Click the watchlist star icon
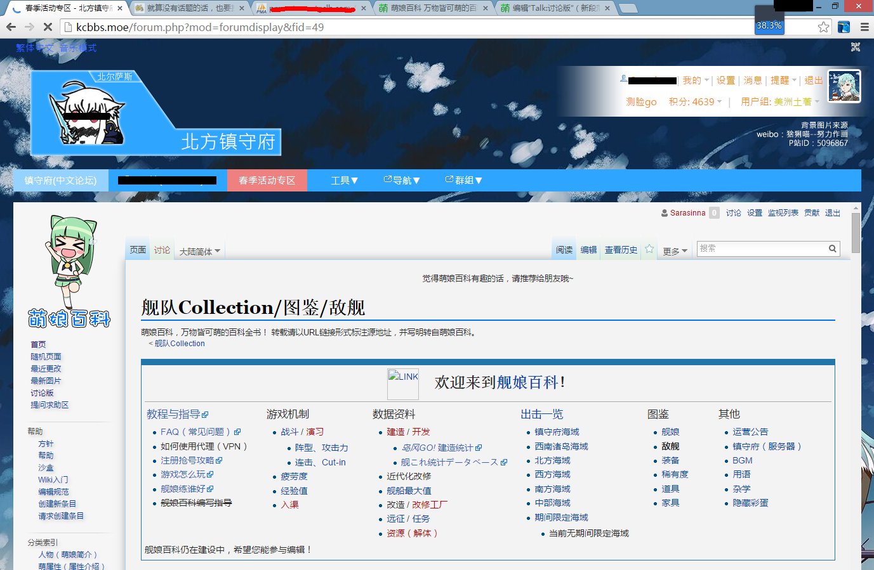 click(649, 249)
